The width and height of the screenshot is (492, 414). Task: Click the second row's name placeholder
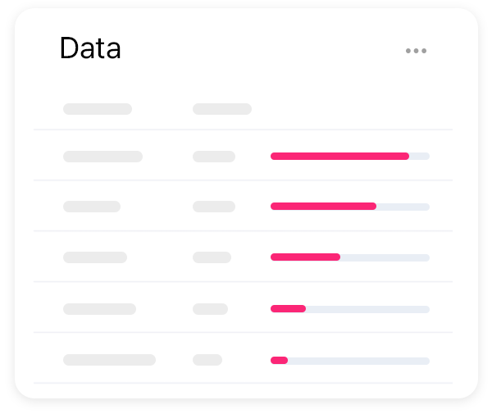point(92,207)
